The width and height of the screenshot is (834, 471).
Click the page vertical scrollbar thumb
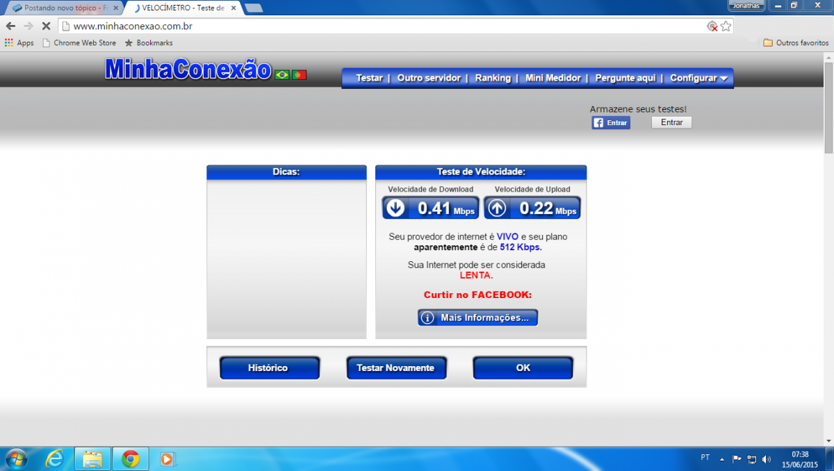[x=828, y=107]
